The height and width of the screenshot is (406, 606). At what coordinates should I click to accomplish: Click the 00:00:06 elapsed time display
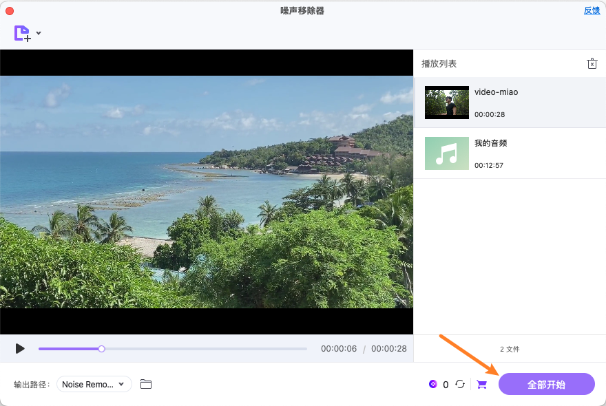339,349
